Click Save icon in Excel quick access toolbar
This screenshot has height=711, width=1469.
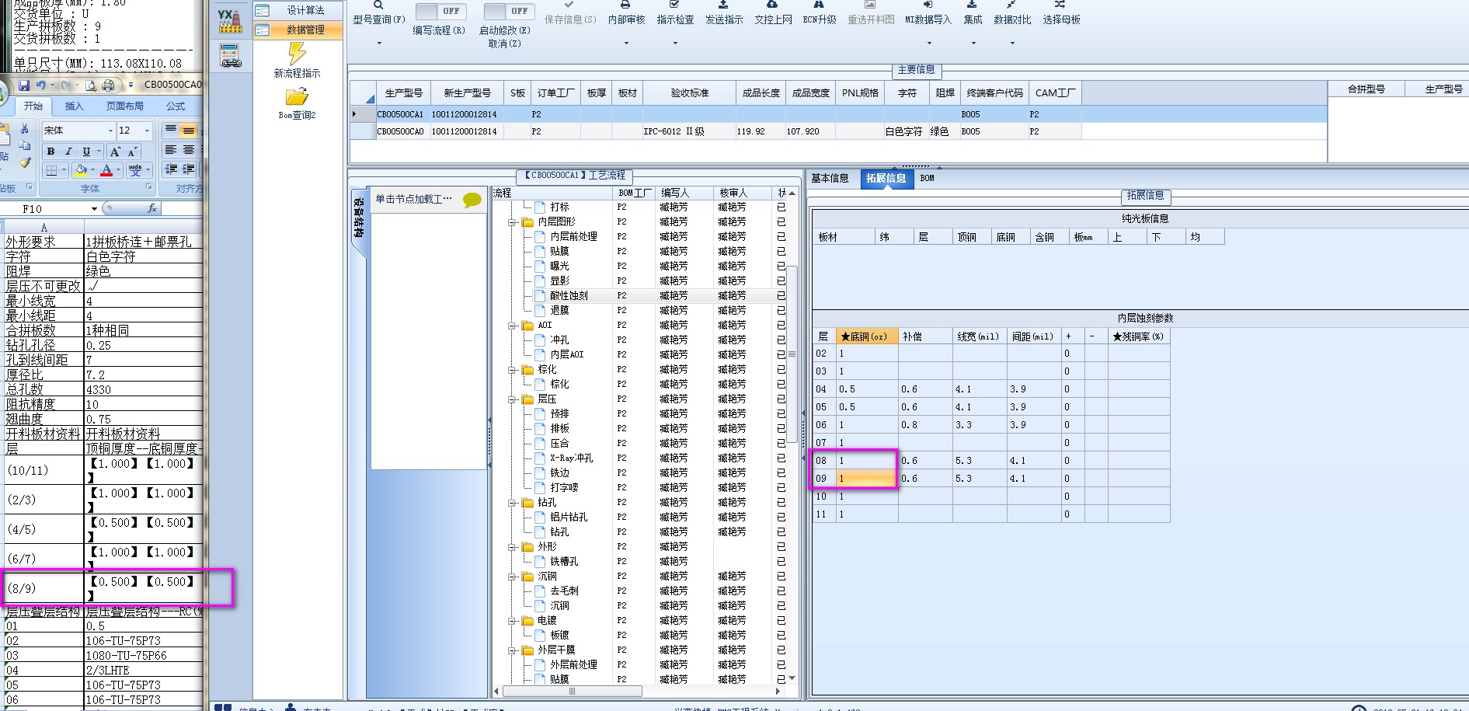coord(24,85)
